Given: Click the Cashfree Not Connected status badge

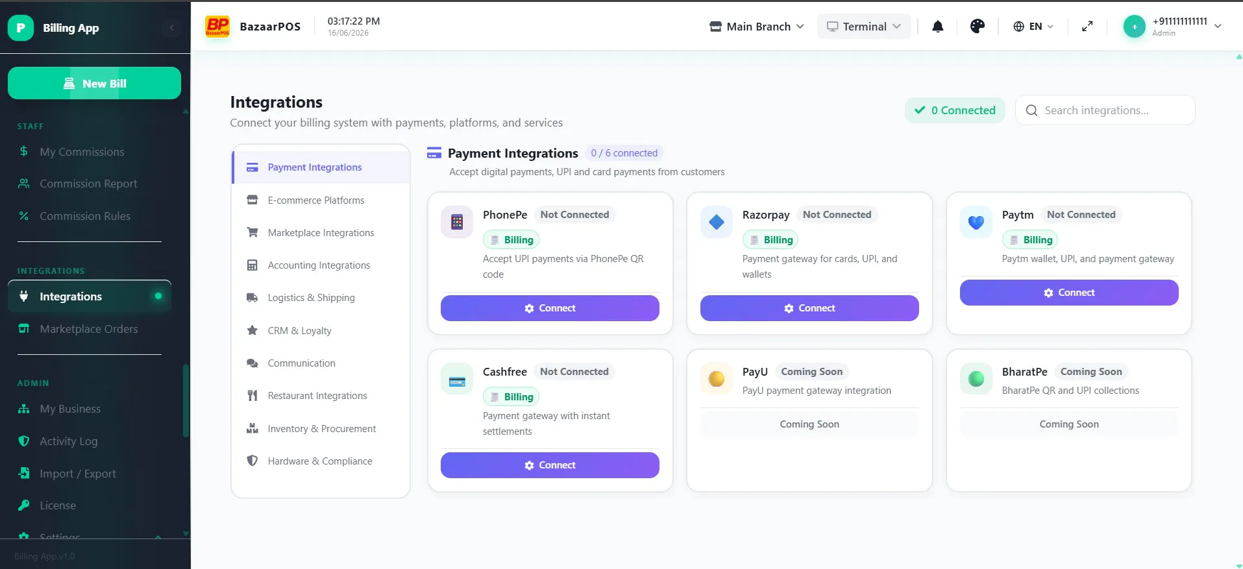Looking at the screenshot, I should (x=574, y=372).
